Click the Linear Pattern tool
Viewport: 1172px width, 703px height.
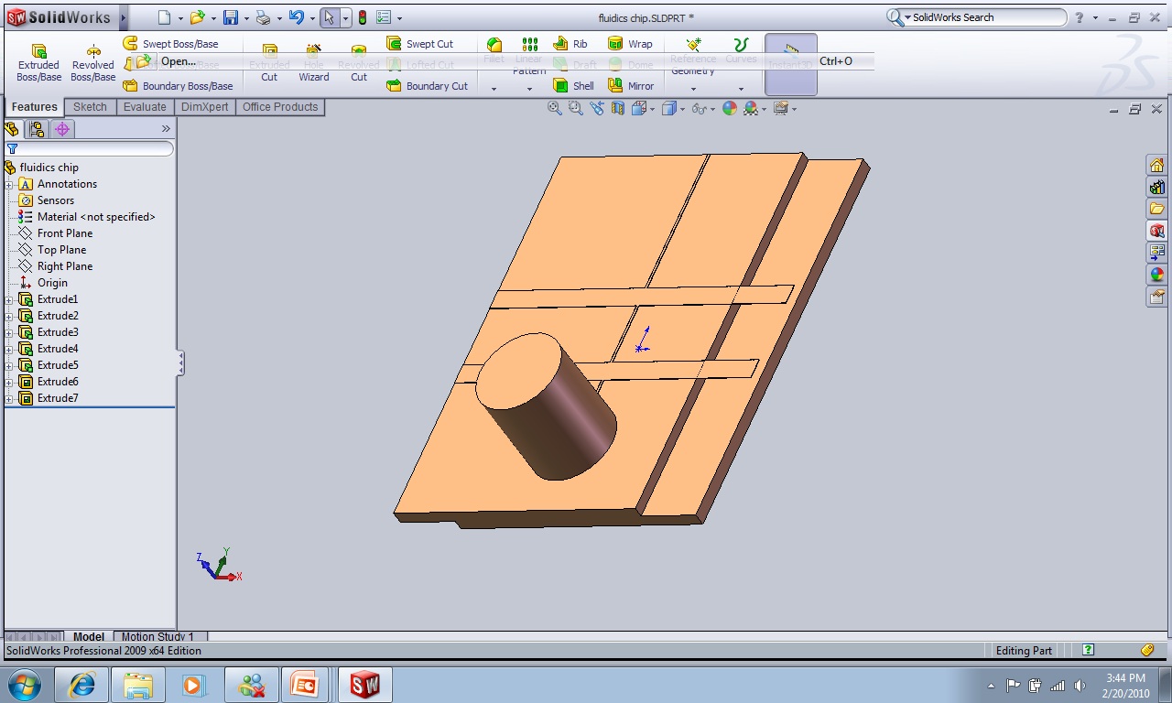[x=529, y=57]
